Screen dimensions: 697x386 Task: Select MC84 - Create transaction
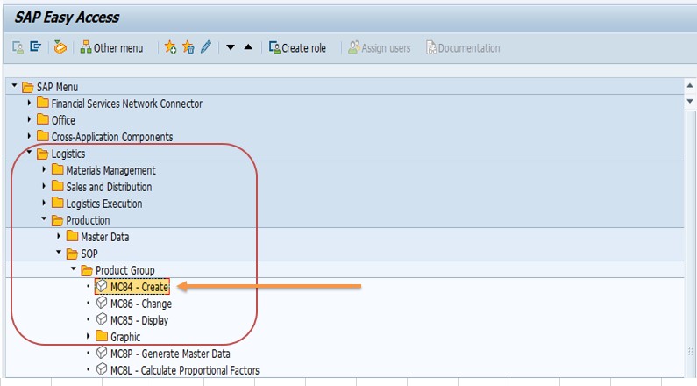pos(139,287)
